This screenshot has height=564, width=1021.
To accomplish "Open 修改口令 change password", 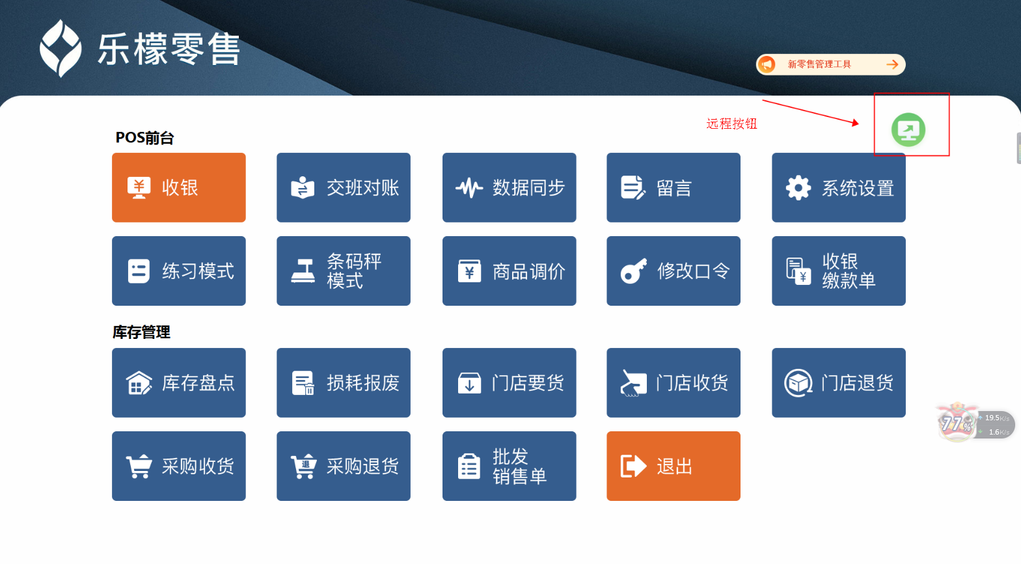I will (674, 271).
